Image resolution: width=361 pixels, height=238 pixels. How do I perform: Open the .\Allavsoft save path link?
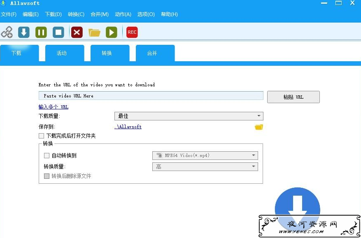[128, 127]
